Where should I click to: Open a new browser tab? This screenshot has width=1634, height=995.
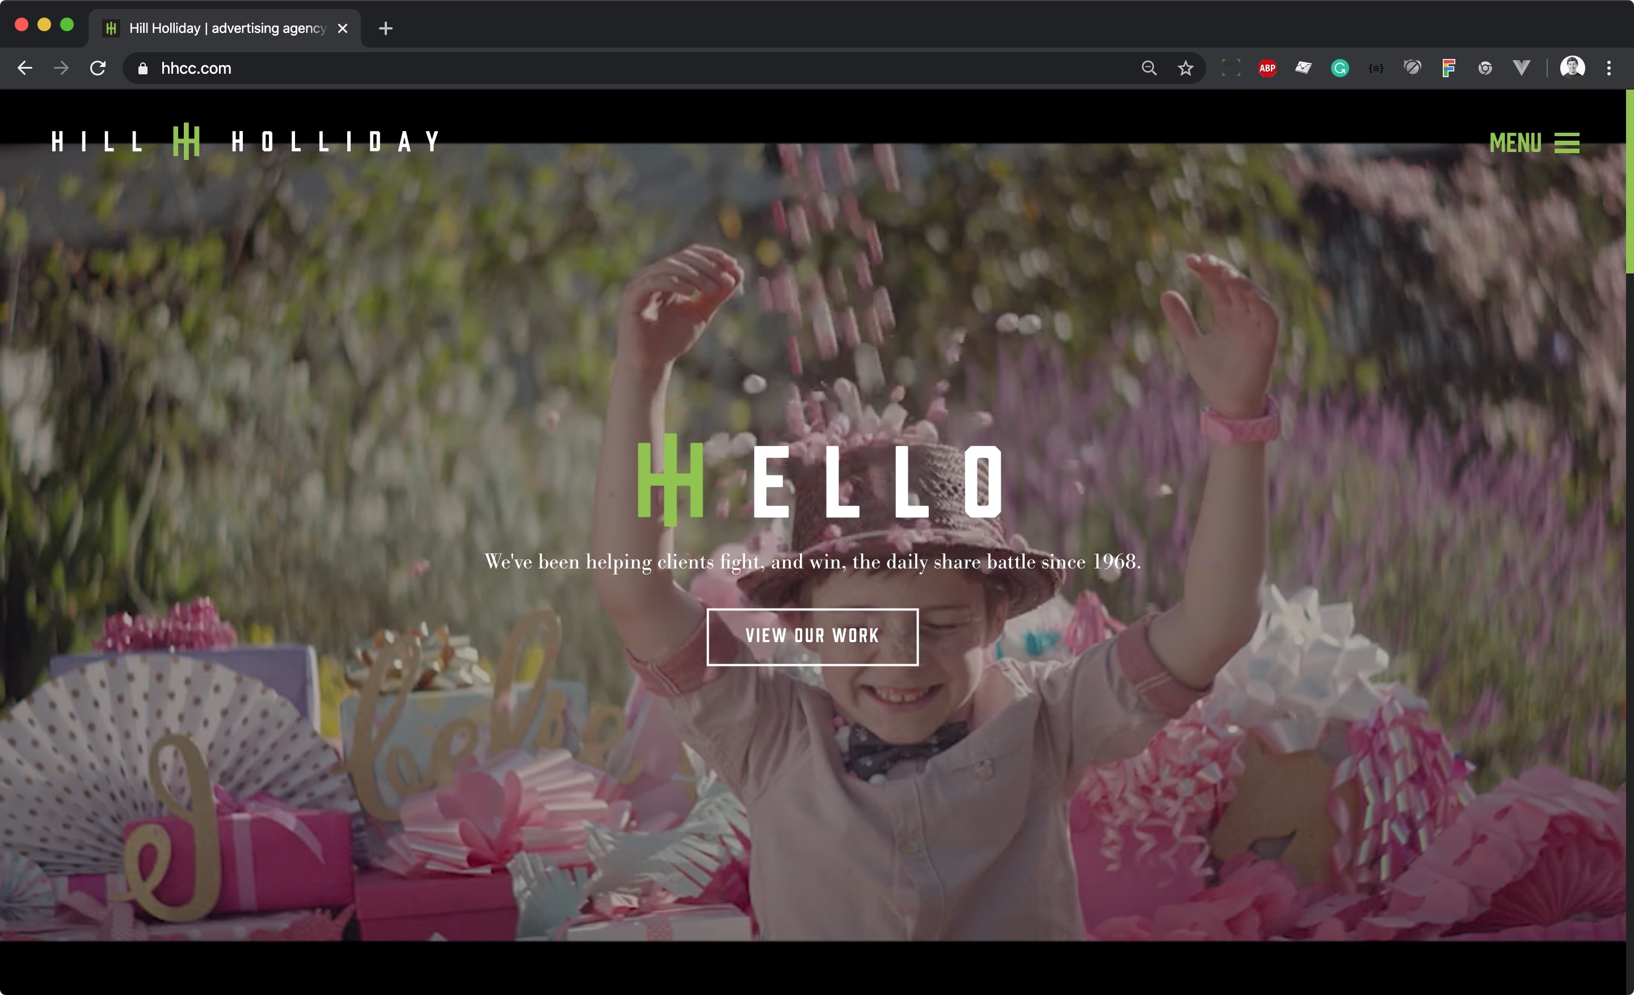coord(385,28)
